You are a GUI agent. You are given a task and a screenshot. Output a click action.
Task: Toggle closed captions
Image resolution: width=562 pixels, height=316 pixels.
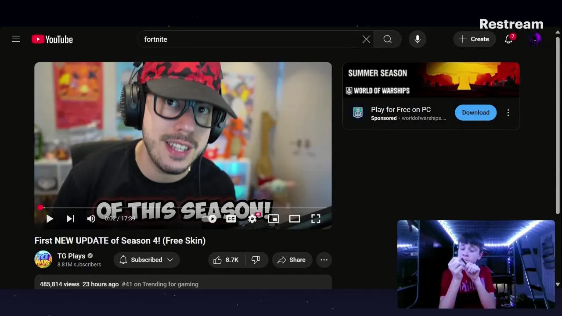coord(231,219)
